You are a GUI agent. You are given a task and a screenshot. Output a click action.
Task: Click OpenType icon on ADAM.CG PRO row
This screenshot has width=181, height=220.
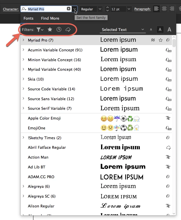(x=168, y=177)
